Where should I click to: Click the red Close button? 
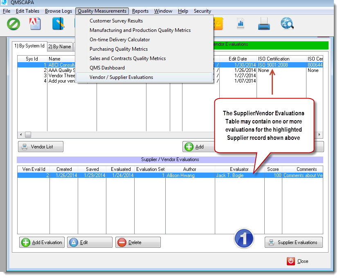298,261
